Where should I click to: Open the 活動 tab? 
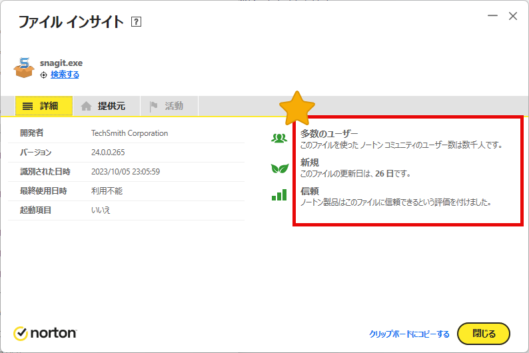[x=169, y=106]
